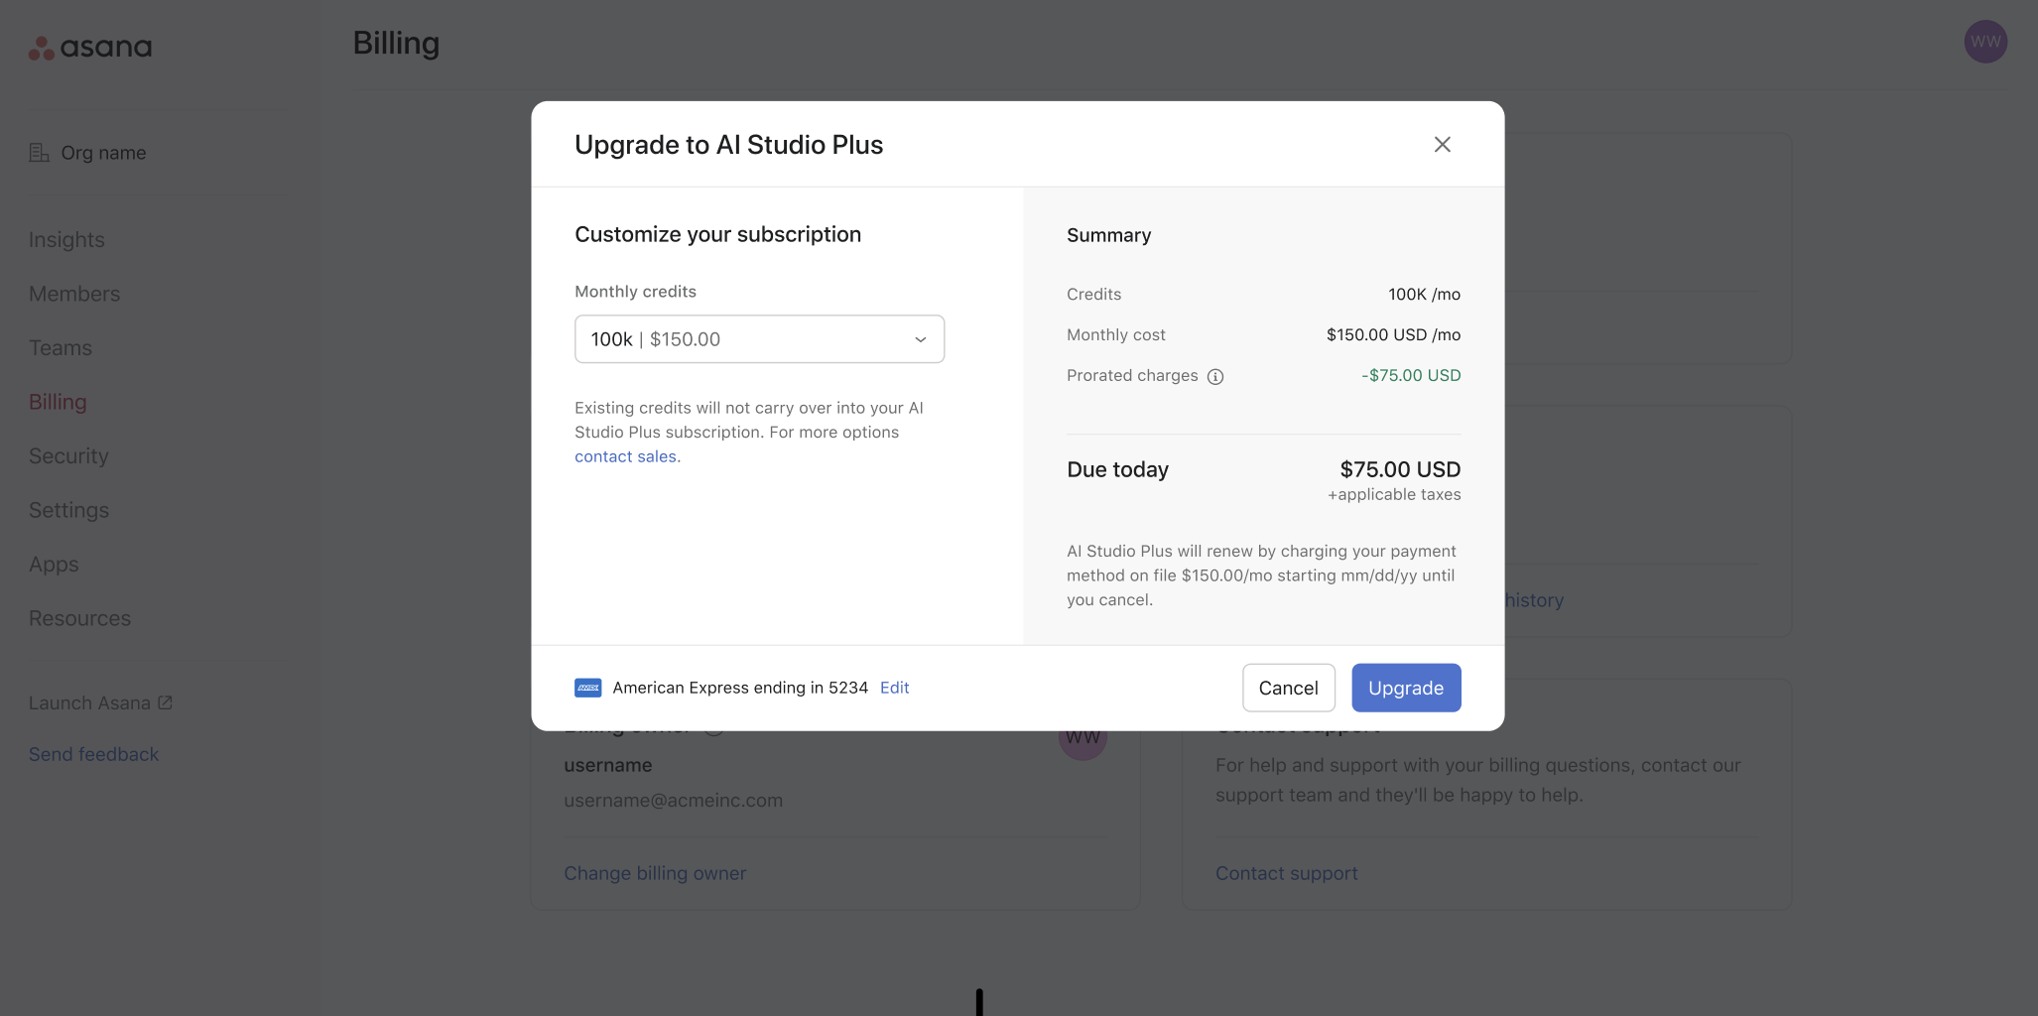Click the WW profile avatar
The width and height of the screenshot is (2038, 1016).
(x=1984, y=42)
